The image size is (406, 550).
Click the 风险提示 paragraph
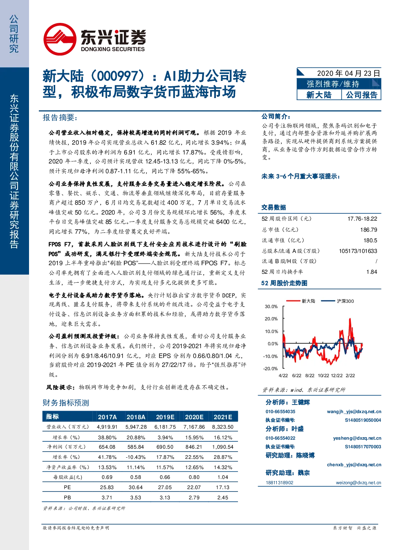[139, 387]
